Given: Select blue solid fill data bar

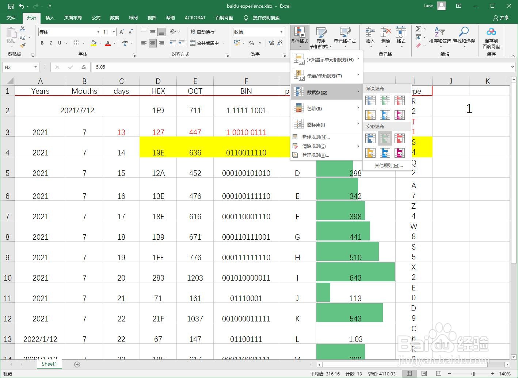Looking at the screenshot, I should coord(370,138).
